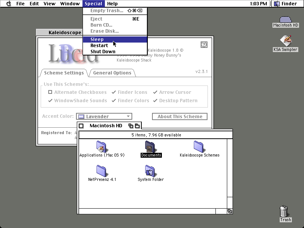Click the Kaleidoscope window title bar
The height and width of the screenshot is (228, 304).
pyautogui.click(x=60, y=33)
